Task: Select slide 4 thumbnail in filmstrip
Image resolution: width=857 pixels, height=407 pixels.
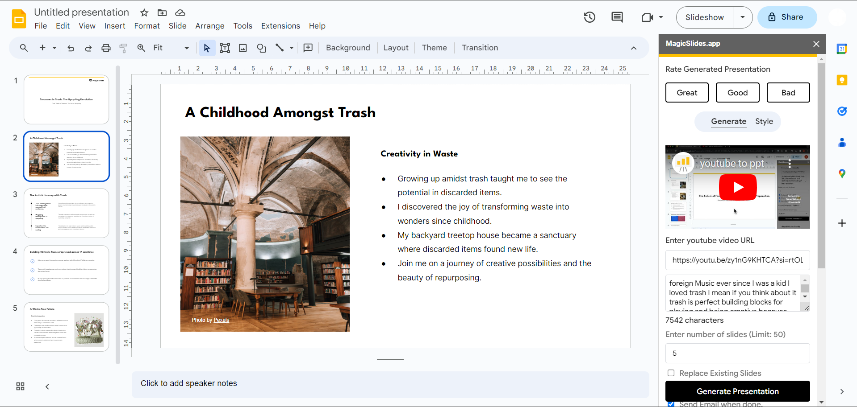Action: (x=67, y=270)
